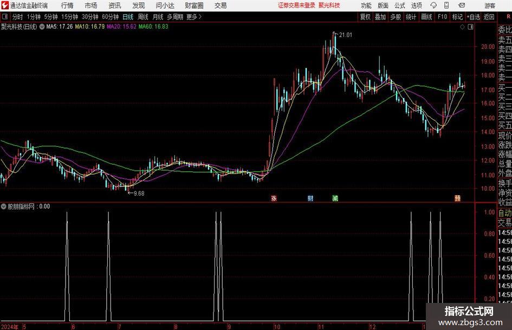Expand the main chart indicator dropdown circle
This screenshot has width=512, height=330.
pyautogui.click(x=42, y=27)
